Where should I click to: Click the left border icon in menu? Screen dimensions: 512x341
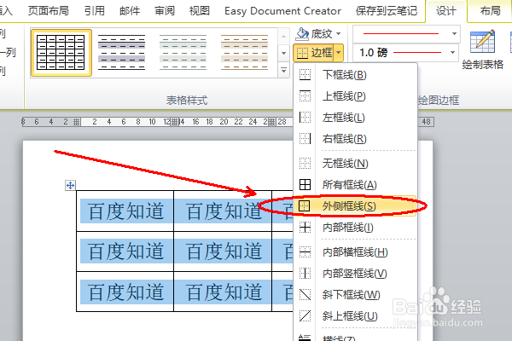click(305, 117)
